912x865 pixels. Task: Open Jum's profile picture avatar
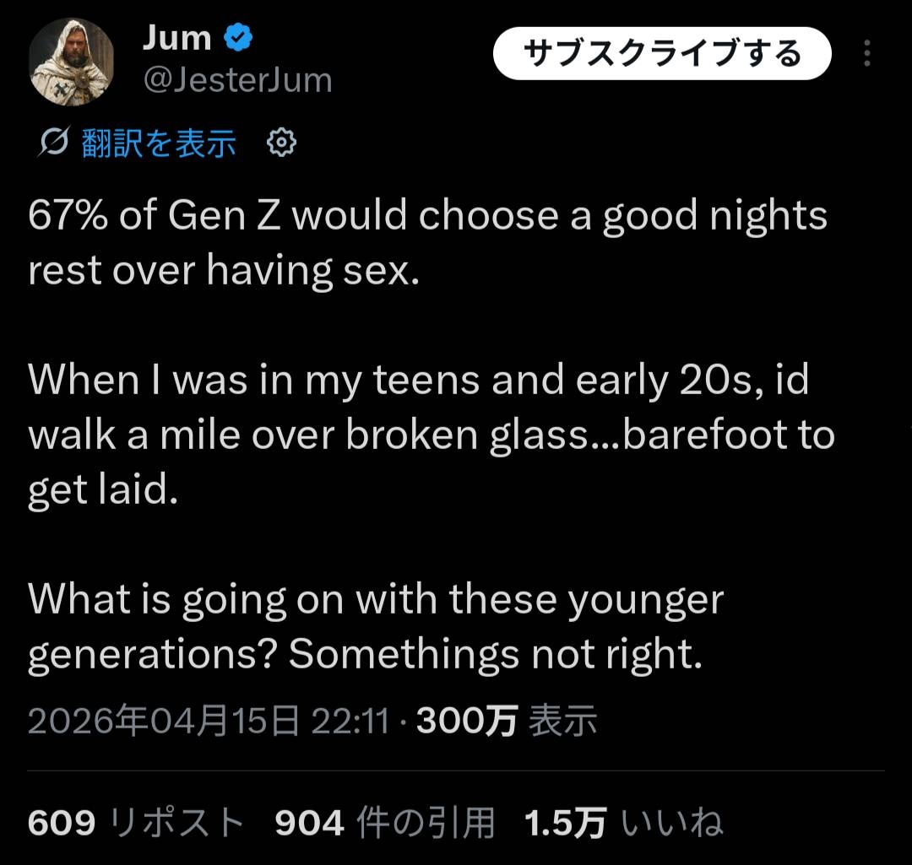coord(72,62)
